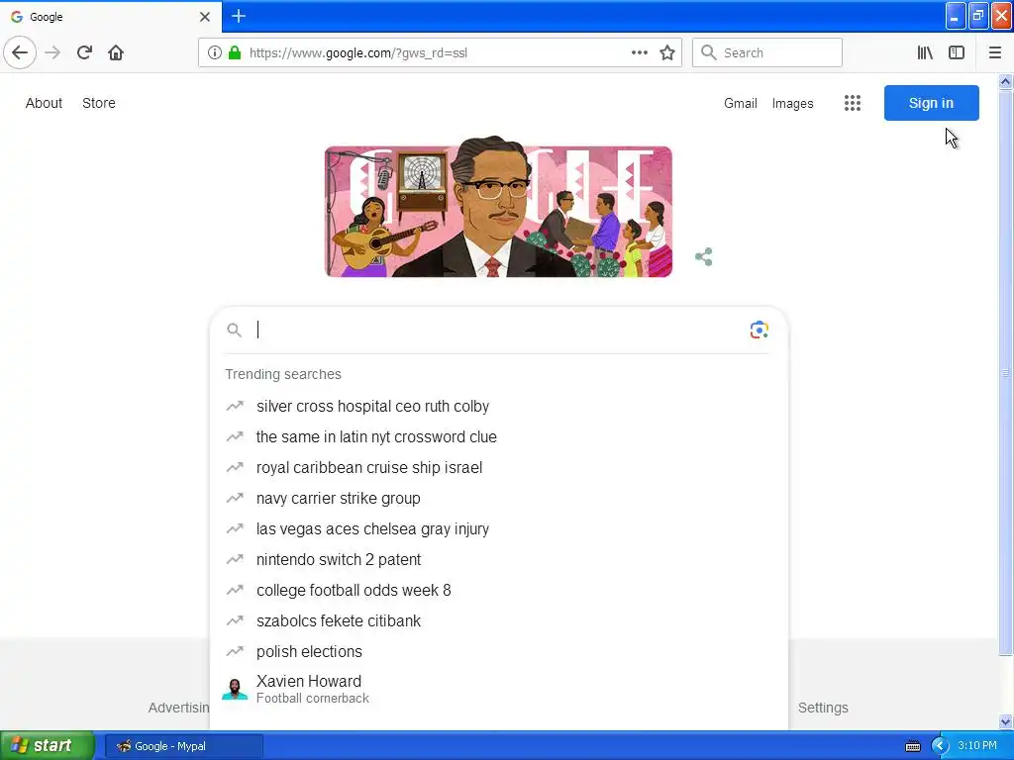
Task: Open the Windows Start menu
Action: pyautogui.click(x=47, y=746)
